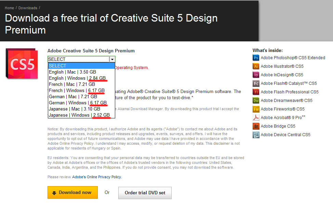The height and width of the screenshot is (208, 333).
Task: Open the language and OS SELECT dropdown
Action: click(x=81, y=59)
